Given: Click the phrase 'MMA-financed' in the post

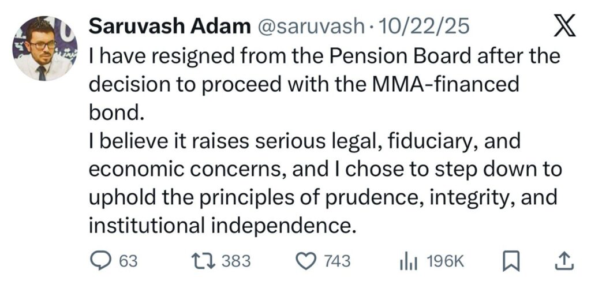Looking at the screenshot, I should coord(449,85).
